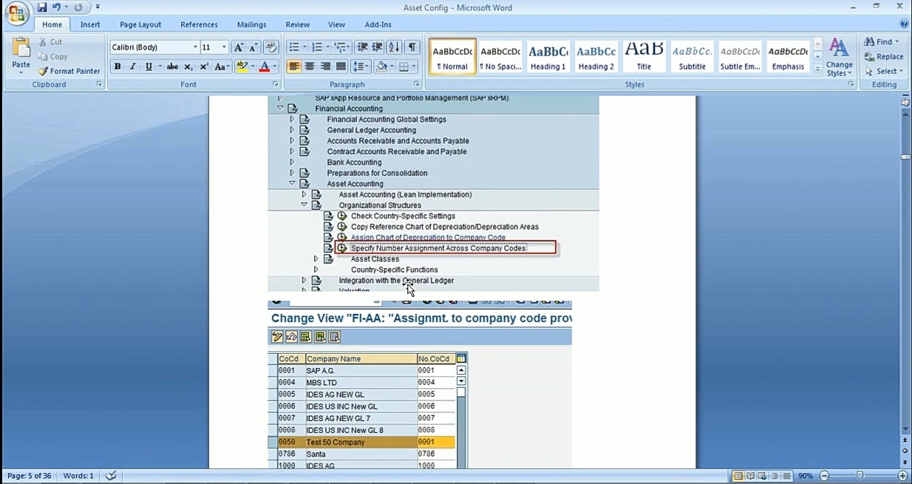Increase paragraph indent
The height and width of the screenshot is (484, 912).
tap(378, 47)
